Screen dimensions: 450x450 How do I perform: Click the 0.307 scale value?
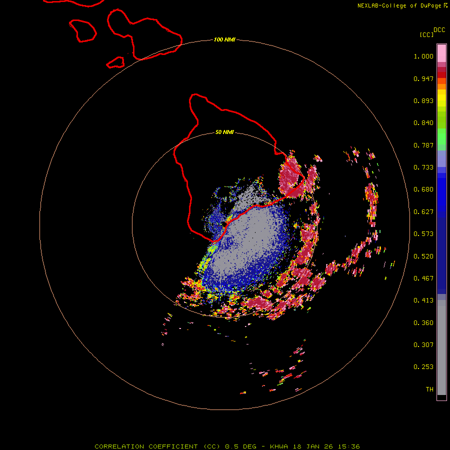[423, 345]
